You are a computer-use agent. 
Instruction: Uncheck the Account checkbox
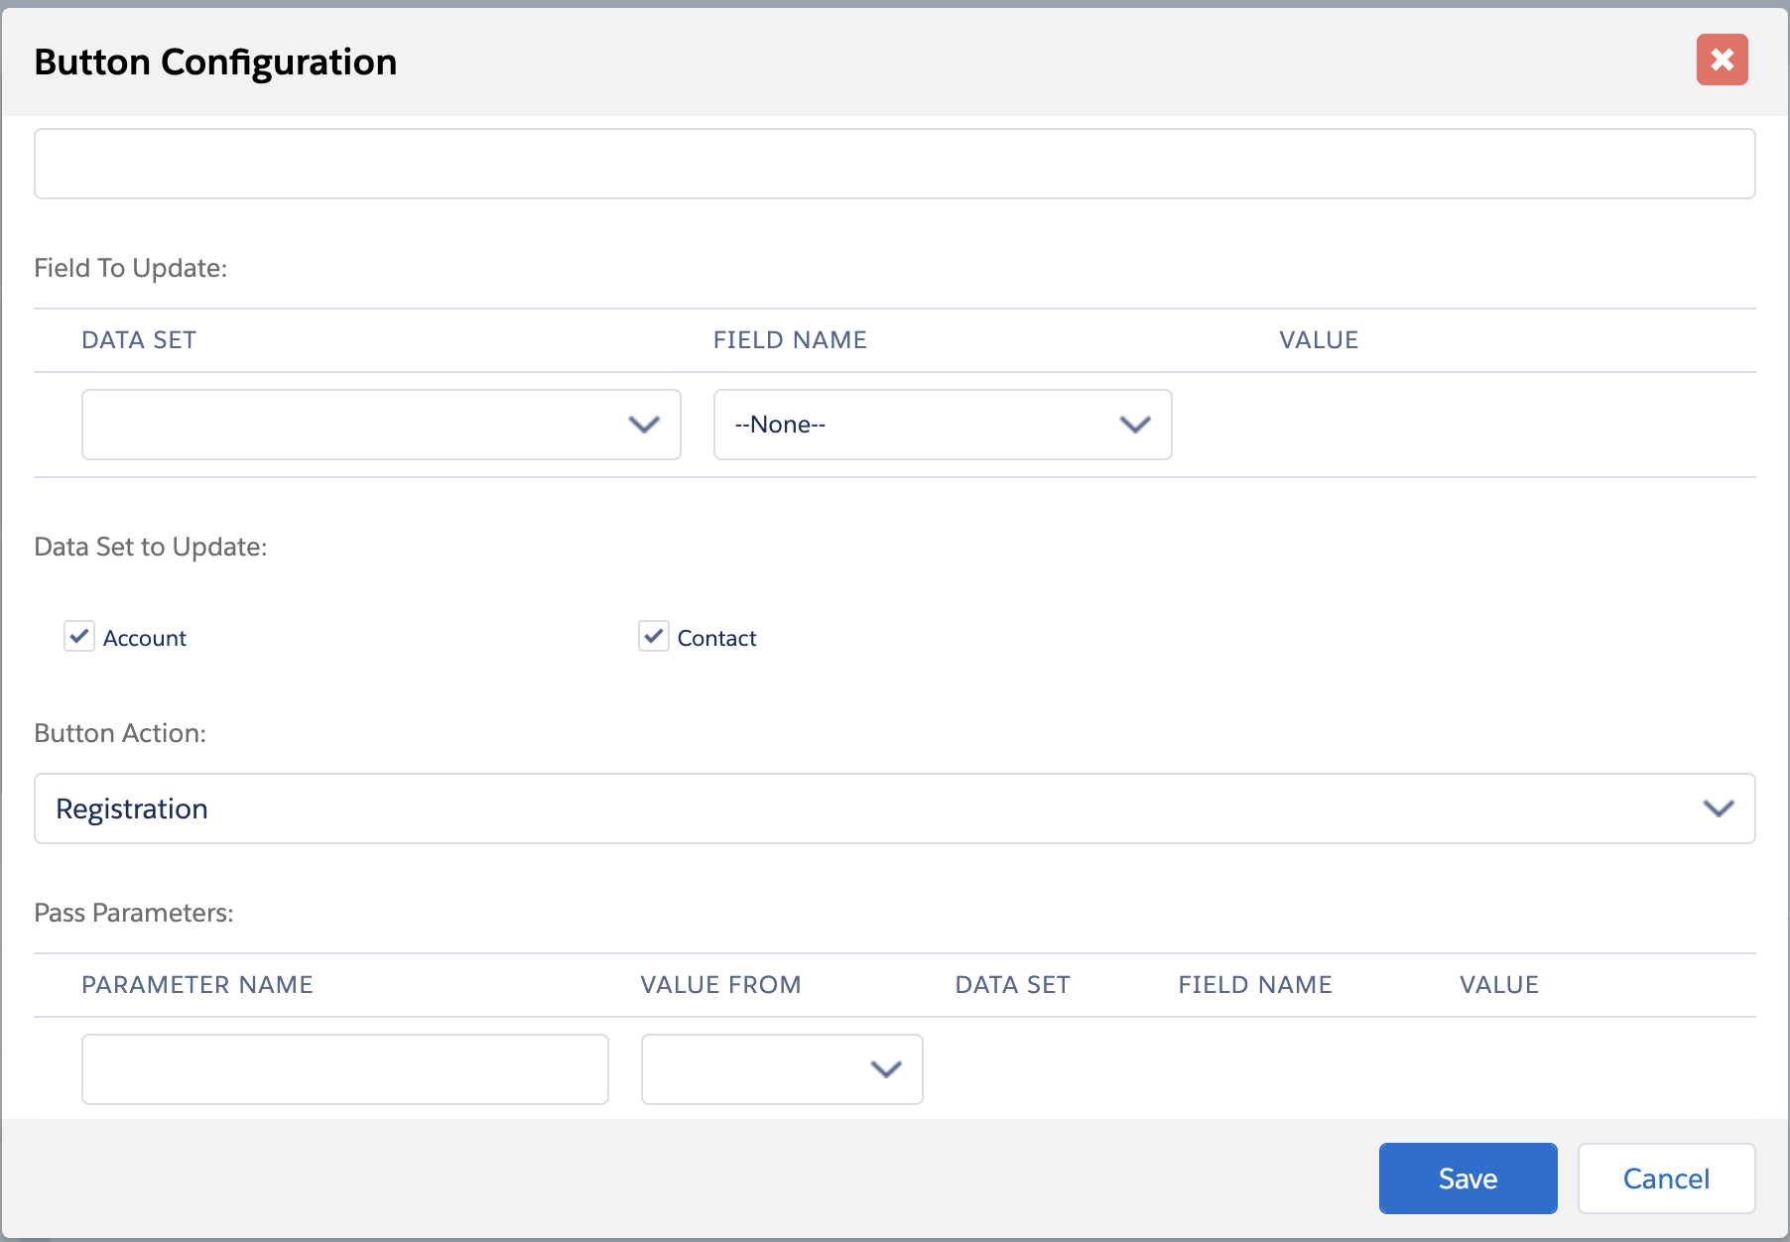tap(79, 636)
